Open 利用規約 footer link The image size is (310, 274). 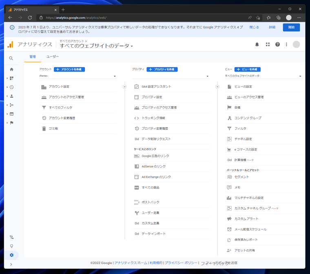click(156, 263)
